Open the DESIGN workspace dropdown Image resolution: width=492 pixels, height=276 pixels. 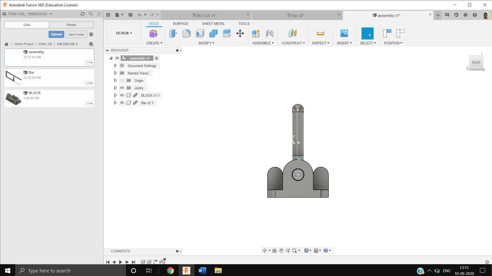point(124,33)
